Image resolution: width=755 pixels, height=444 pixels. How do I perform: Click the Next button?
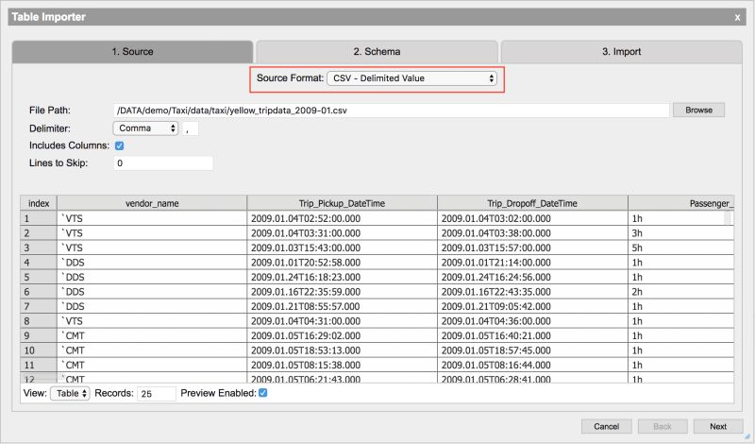tap(718, 426)
